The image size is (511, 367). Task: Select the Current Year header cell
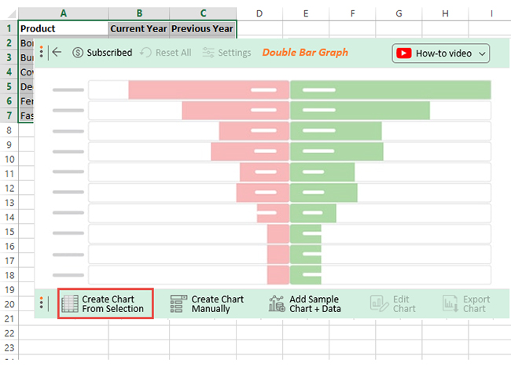139,28
